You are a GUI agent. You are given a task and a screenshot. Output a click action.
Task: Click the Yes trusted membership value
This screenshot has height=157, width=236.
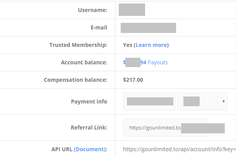click(128, 45)
